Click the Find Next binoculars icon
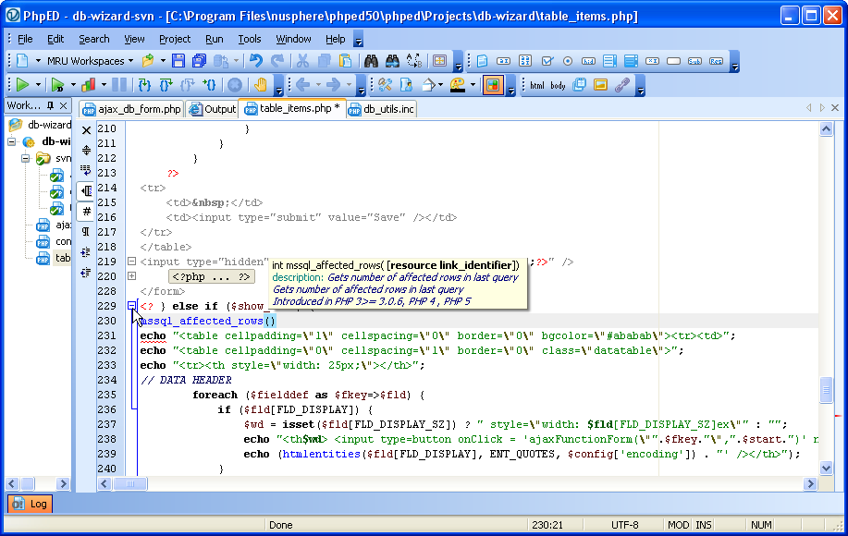Image resolution: width=848 pixels, height=536 pixels. [x=392, y=61]
